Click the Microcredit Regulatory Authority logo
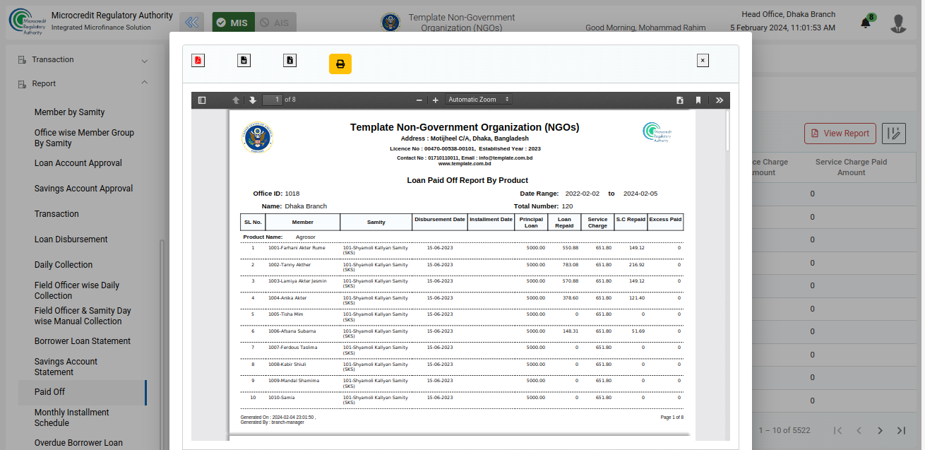 (27, 21)
